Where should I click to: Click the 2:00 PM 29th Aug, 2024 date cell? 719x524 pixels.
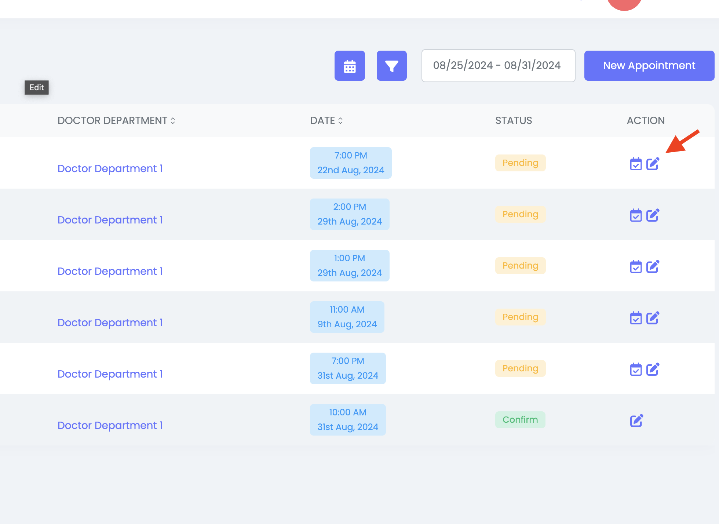(350, 214)
